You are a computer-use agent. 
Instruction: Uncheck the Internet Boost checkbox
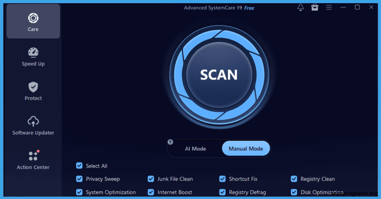click(x=151, y=192)
